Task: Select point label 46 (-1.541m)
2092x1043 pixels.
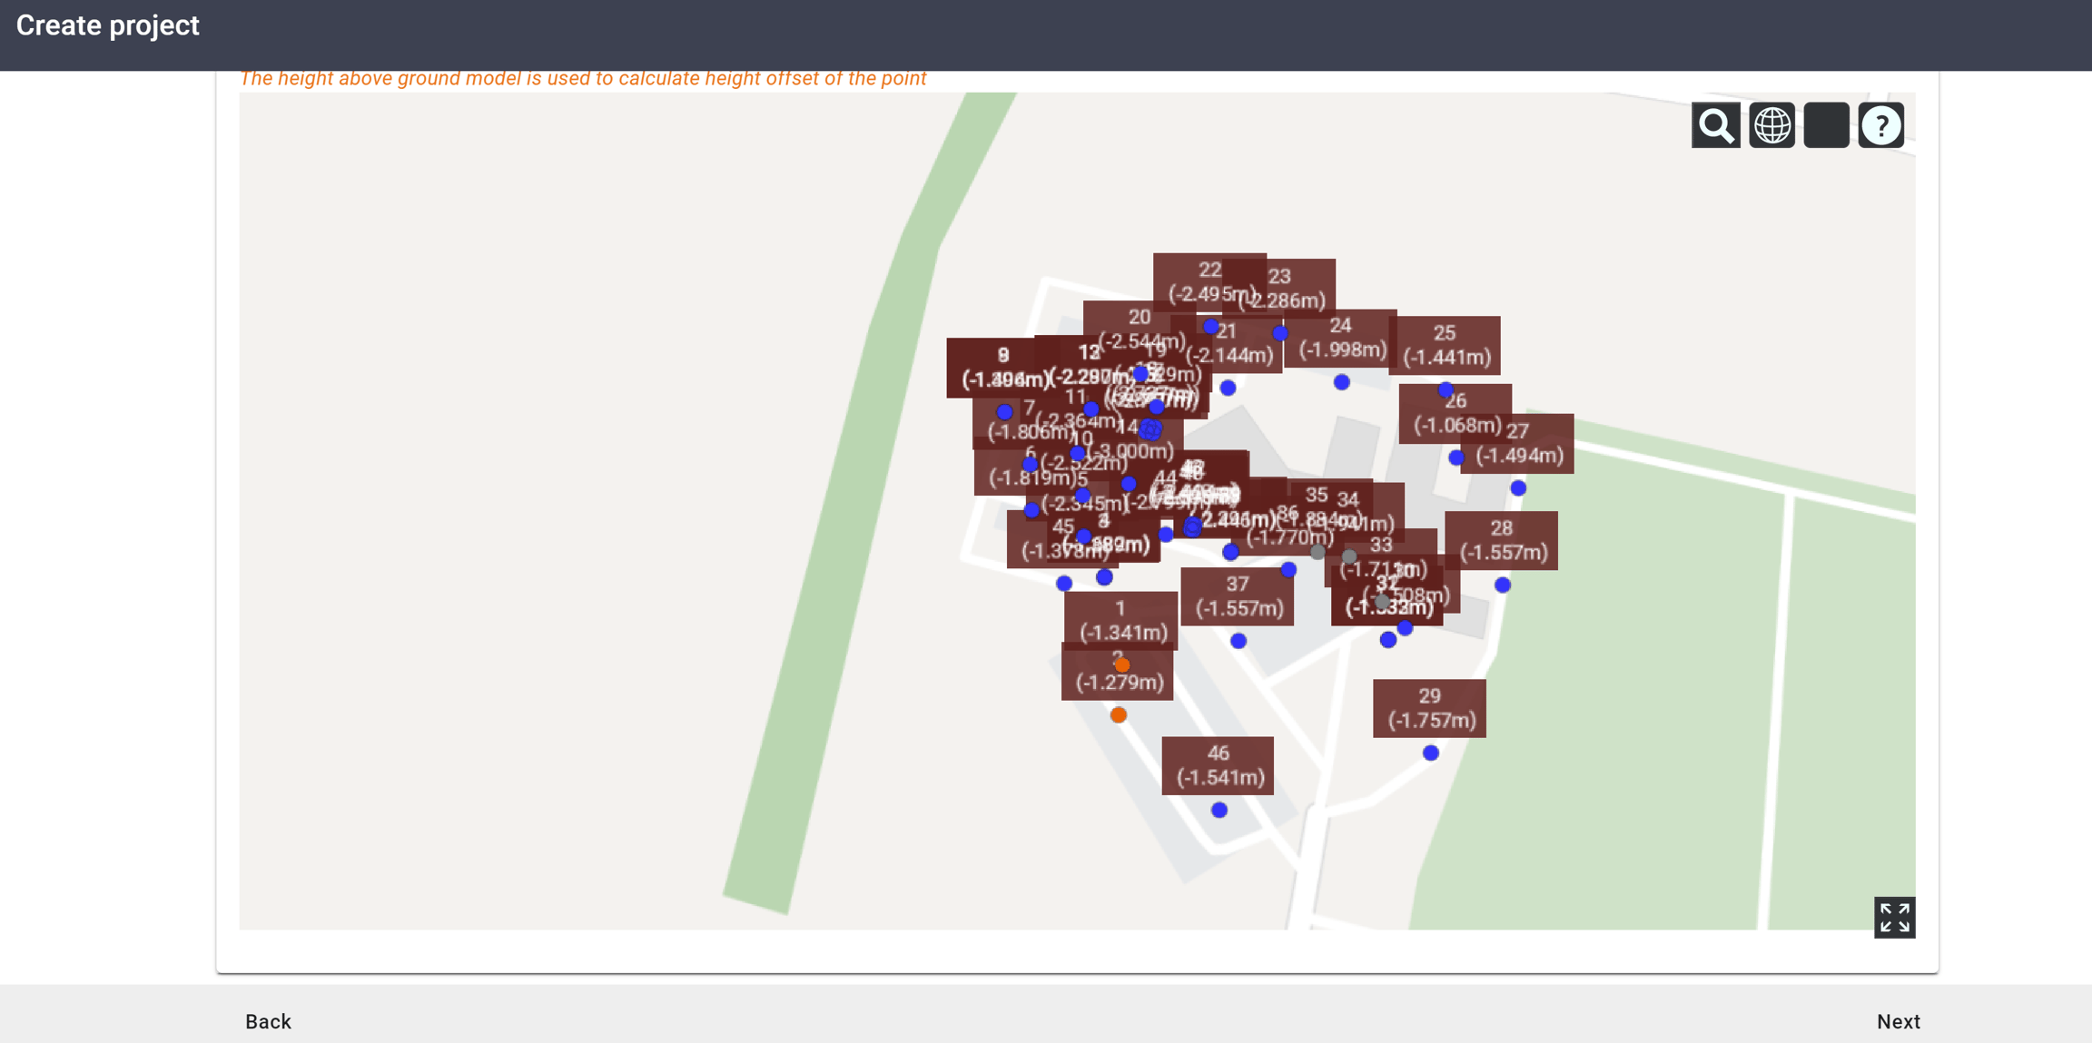Action: (x=1218, y=765)
